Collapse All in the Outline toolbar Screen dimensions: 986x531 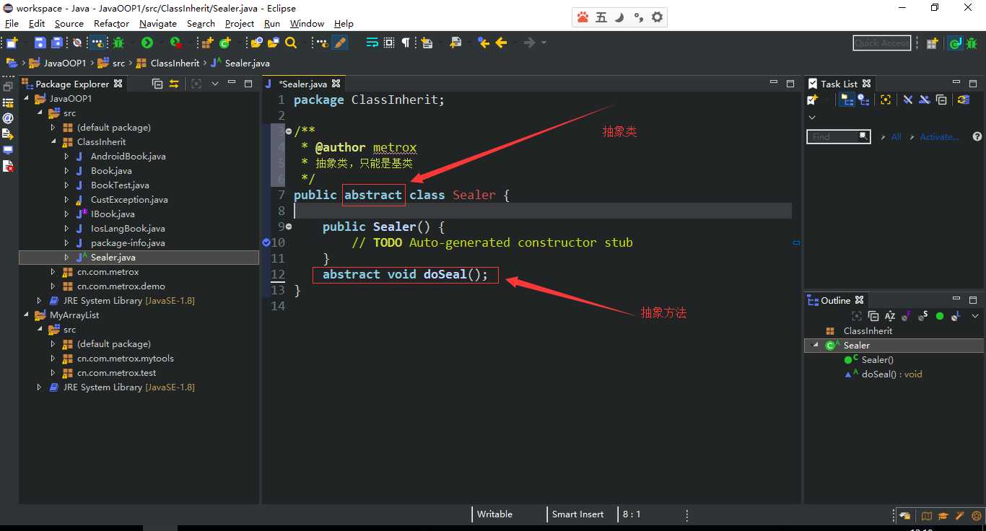[x=873, y=316]
